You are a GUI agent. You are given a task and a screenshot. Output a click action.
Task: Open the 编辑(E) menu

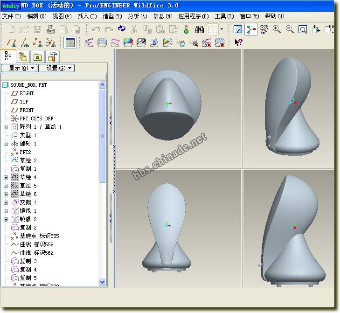pos(37,16)
